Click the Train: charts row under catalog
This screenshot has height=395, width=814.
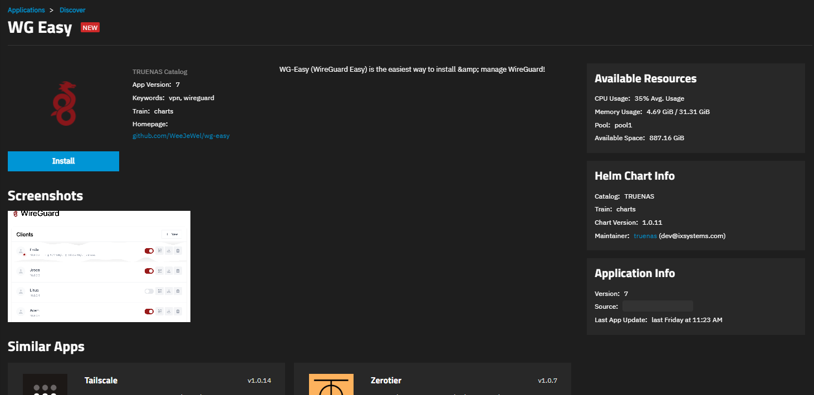[x=153, y=111]
